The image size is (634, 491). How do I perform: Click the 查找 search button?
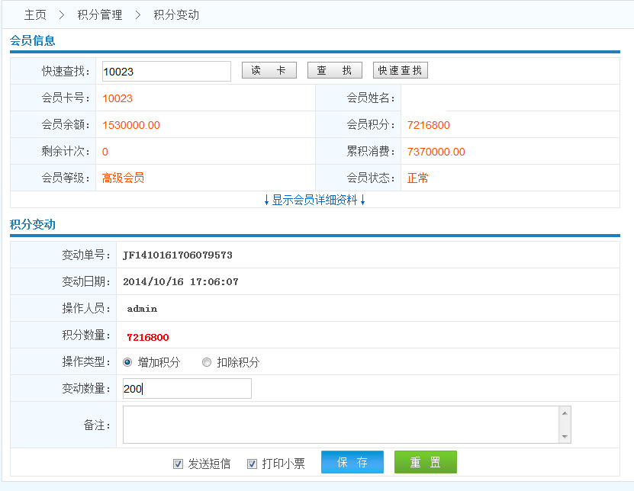point(334,71)
